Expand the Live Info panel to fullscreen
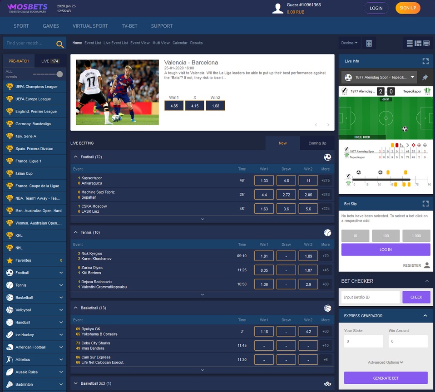The height and width of the screenshot is (392, 435). coord(425,61)
